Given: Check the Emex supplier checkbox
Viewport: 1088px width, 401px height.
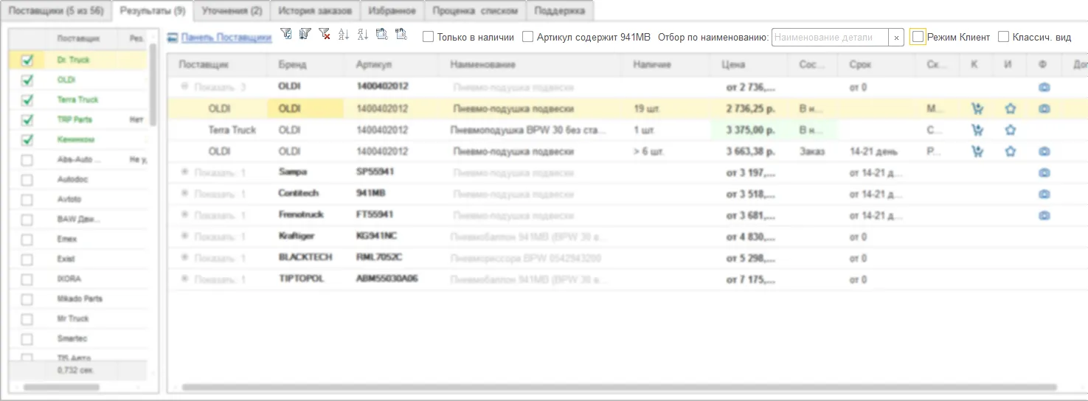Looking at the screenshot, I should point(27,240).
